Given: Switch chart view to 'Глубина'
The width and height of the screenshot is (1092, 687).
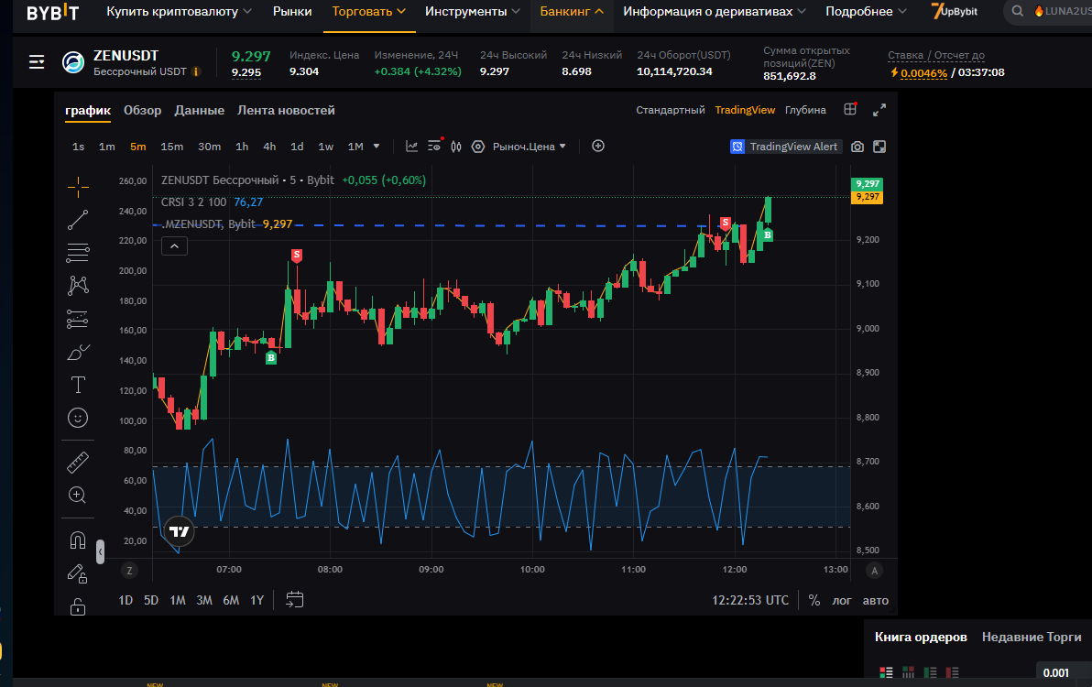Looking at the screenshot, I should [x=805, y=110].
